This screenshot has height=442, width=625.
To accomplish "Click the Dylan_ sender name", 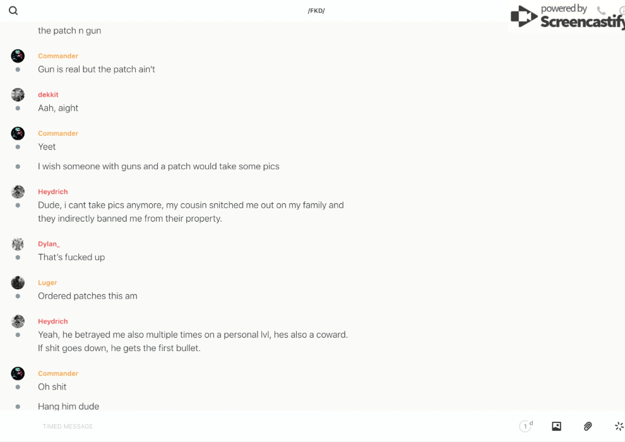I will 49,244.
